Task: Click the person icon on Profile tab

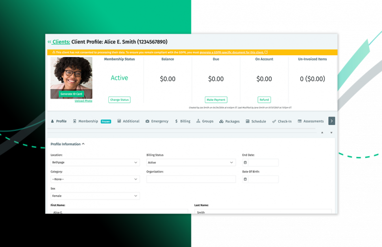Action: [x=52, y=121]
